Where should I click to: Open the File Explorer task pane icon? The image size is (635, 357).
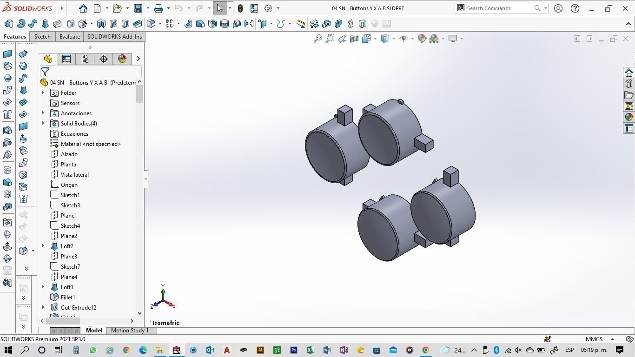click(629, 95)
